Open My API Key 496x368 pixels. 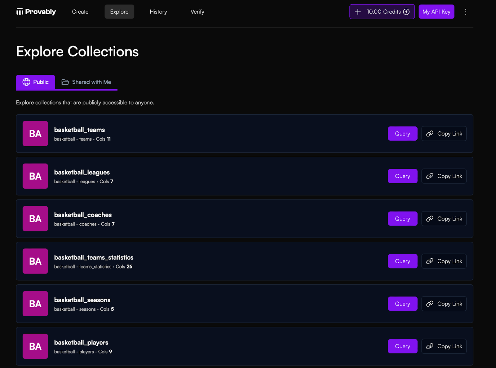(436, 12)
